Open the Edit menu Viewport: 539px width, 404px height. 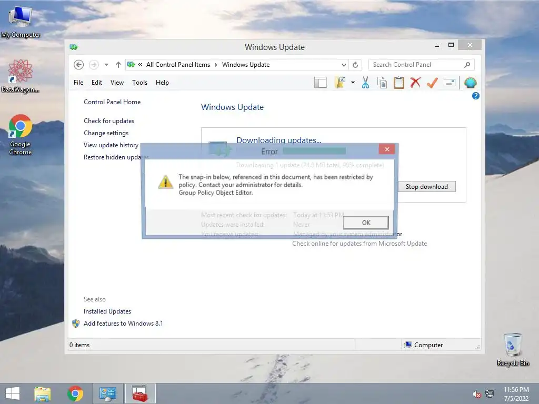97,83
